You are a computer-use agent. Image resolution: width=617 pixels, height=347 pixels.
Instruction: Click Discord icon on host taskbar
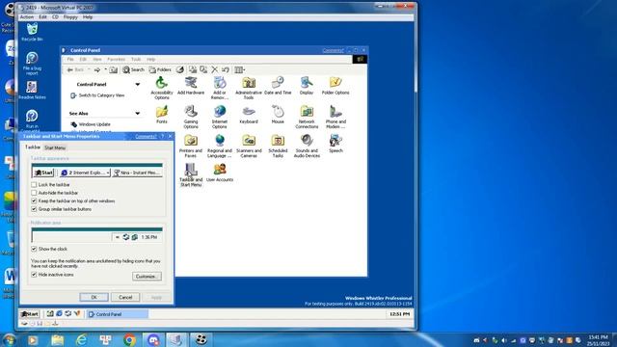click(x=153, y=339)
